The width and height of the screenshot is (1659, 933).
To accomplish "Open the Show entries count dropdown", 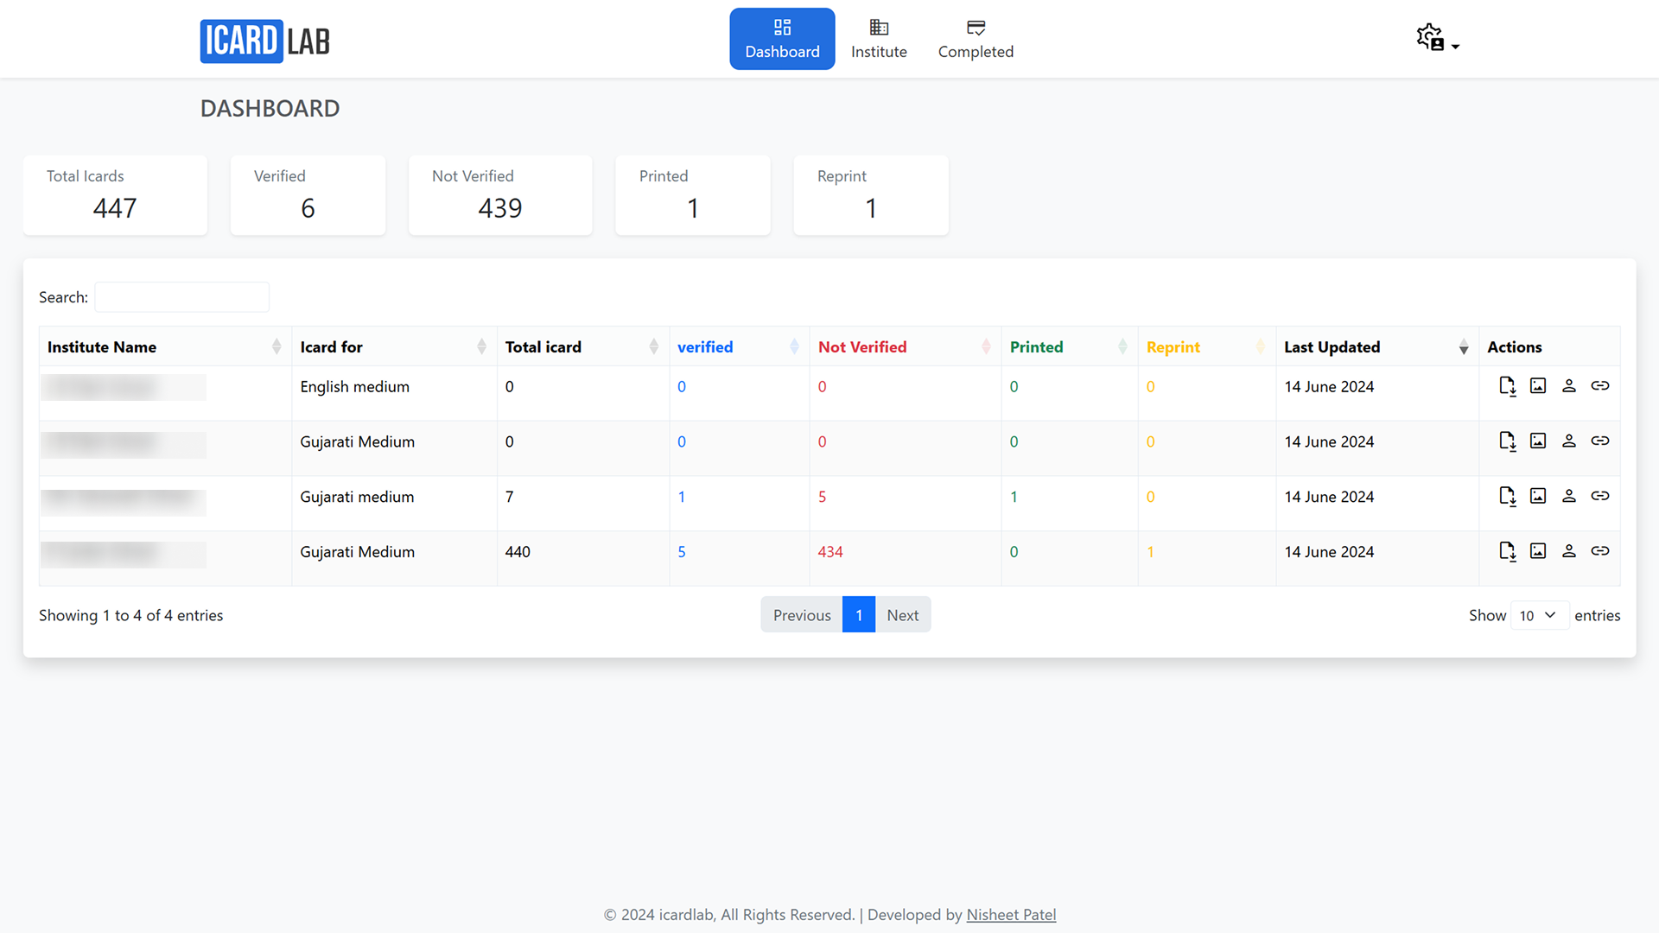I will (x=1539, y=615).
